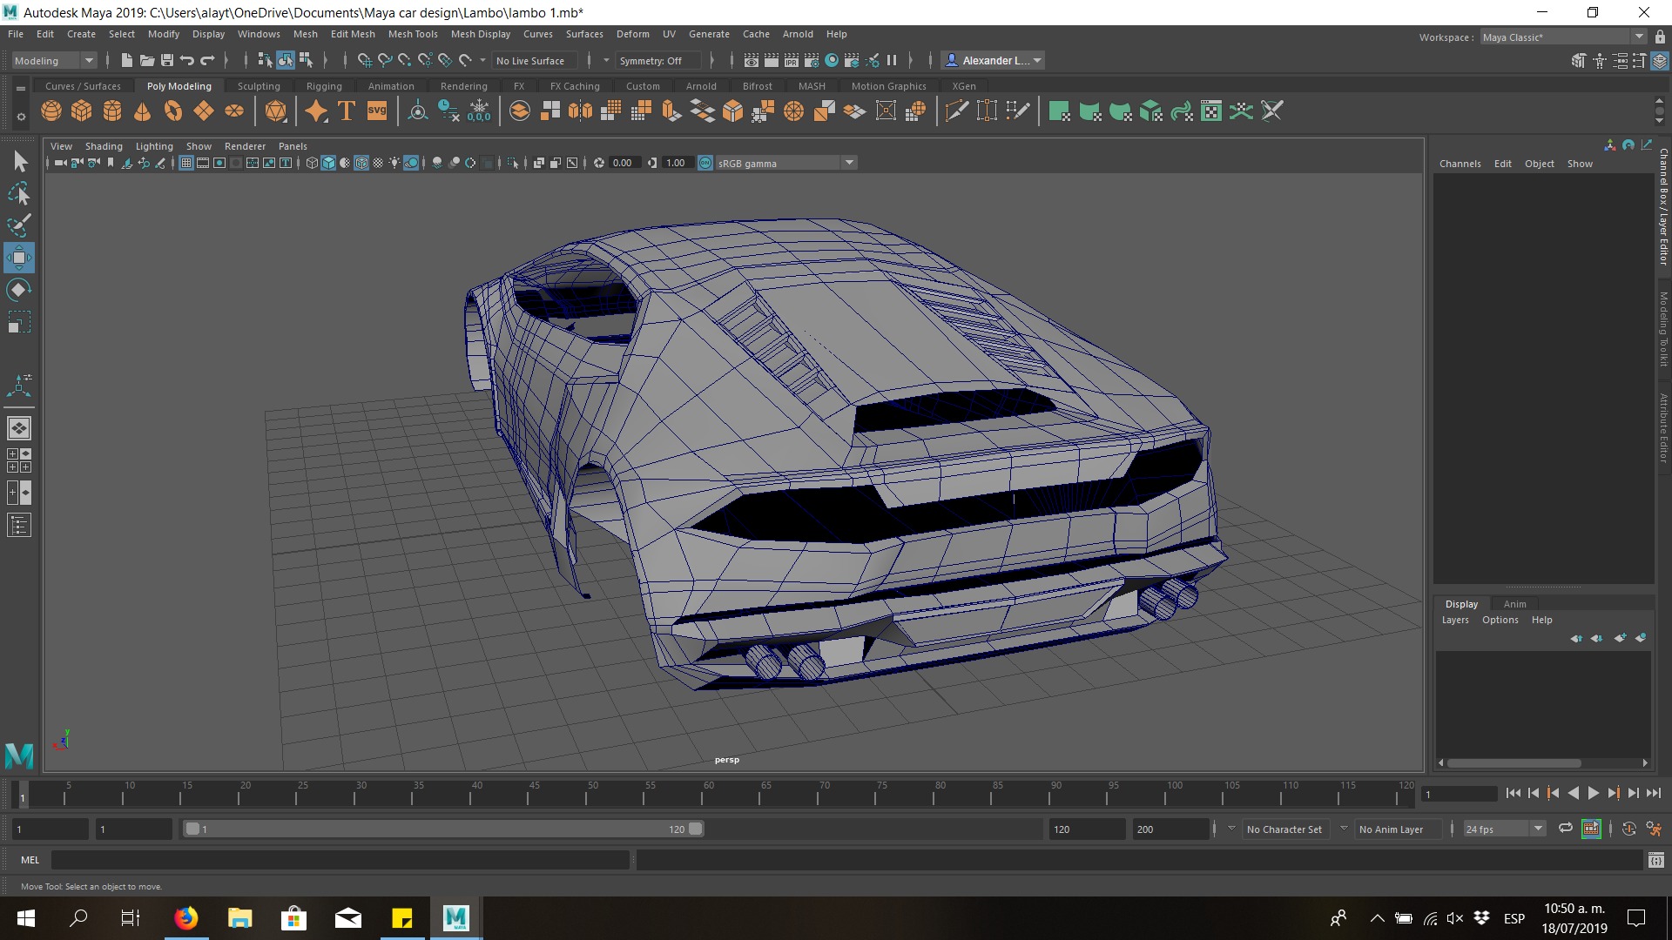This screenshot has width=1672, height=940.
Task: Open the 24 fps frame rate dropdown
Action: [1538, 829]
